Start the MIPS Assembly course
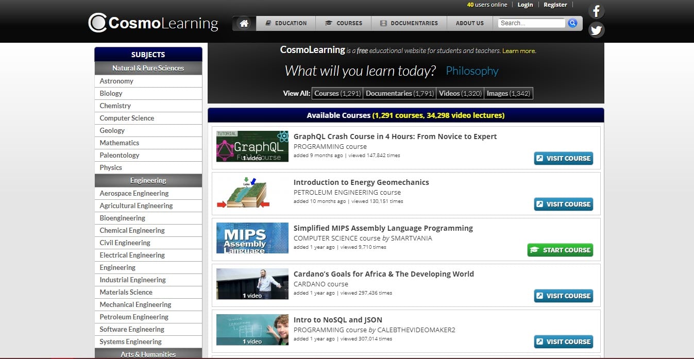694x359 pixels. (560, 250)
